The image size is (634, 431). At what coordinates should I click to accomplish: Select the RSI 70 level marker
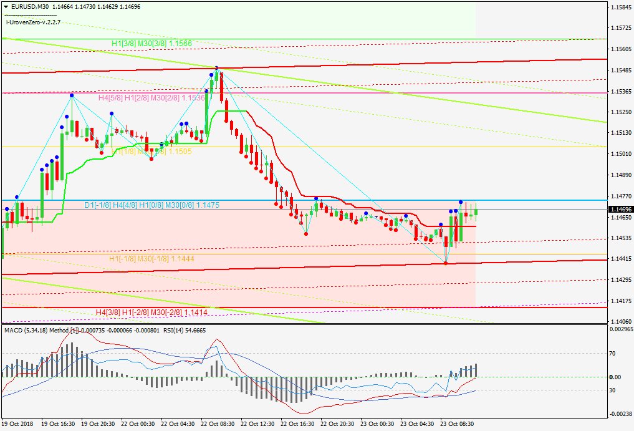[x=613, y=354]
